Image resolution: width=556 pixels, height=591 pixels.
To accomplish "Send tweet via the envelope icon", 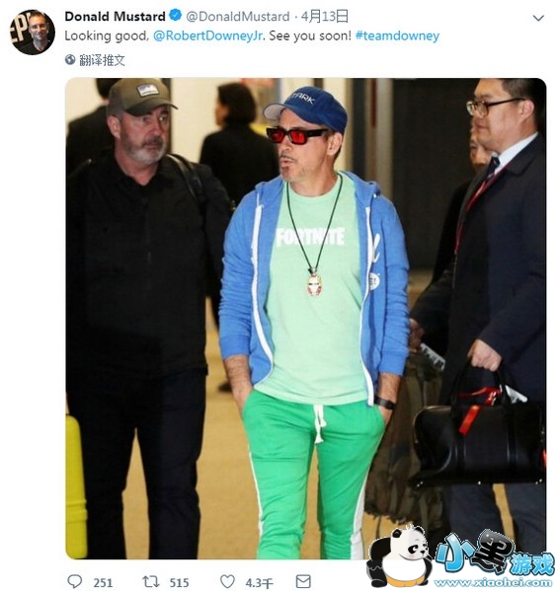I will point(303,581).
